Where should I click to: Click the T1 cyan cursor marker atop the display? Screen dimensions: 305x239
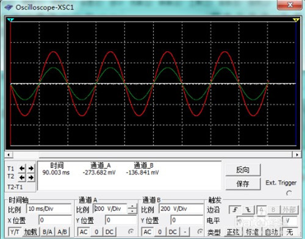pos(10,20)
